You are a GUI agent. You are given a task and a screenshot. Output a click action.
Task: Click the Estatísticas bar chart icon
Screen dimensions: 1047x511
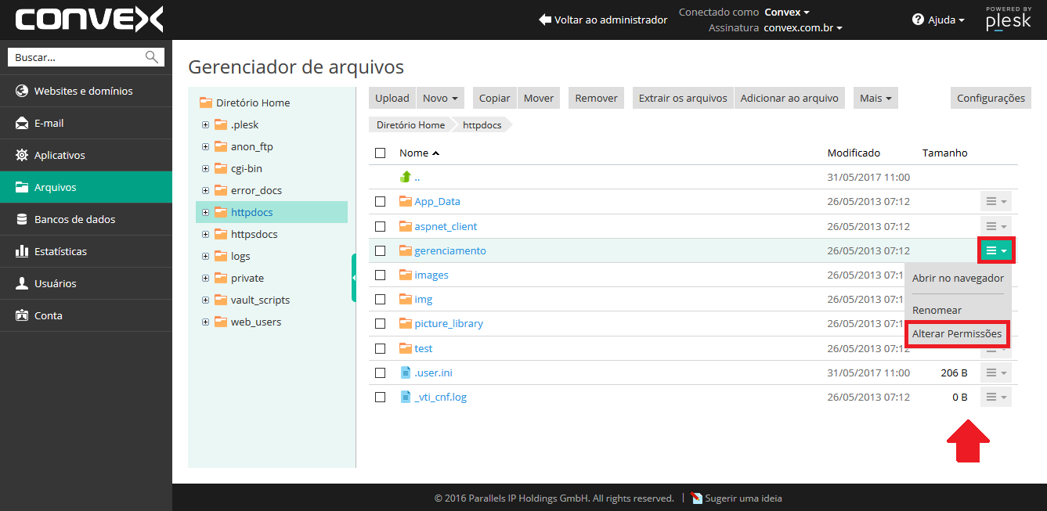point(22,251)
